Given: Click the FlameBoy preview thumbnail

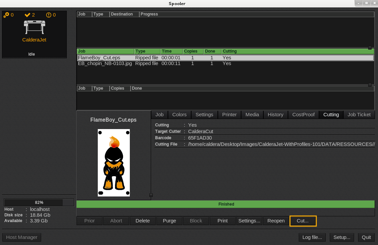Looking at the screenshot, I should 114,162.
